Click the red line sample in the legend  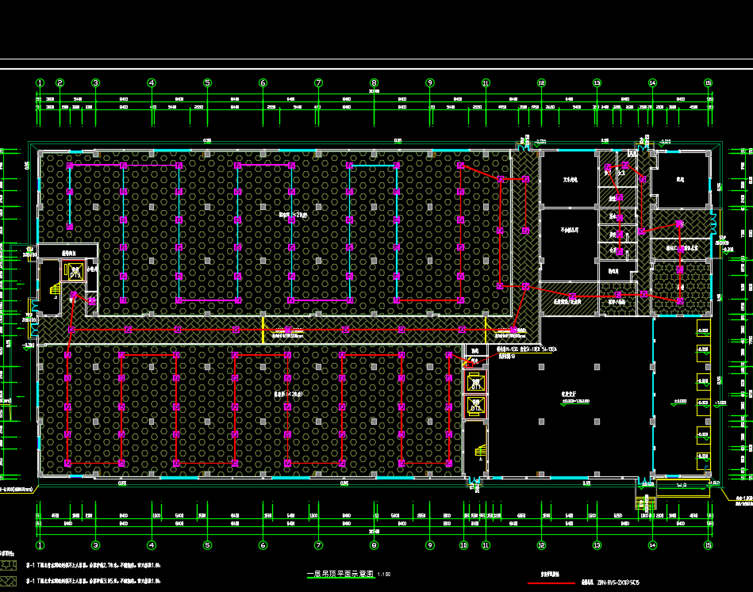[x=551, y=582]
